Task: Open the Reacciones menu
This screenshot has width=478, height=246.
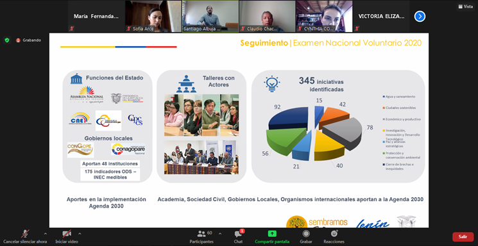Action: tap(334, 236)
